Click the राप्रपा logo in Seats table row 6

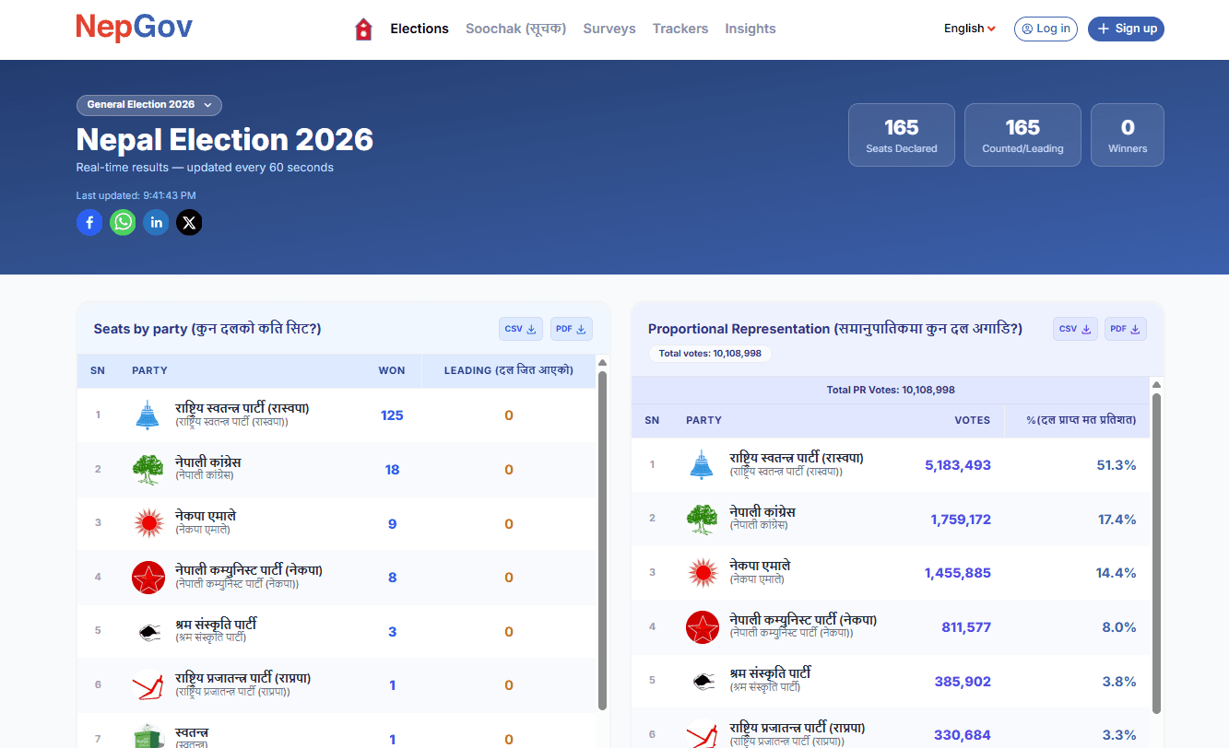click(148, 685)
